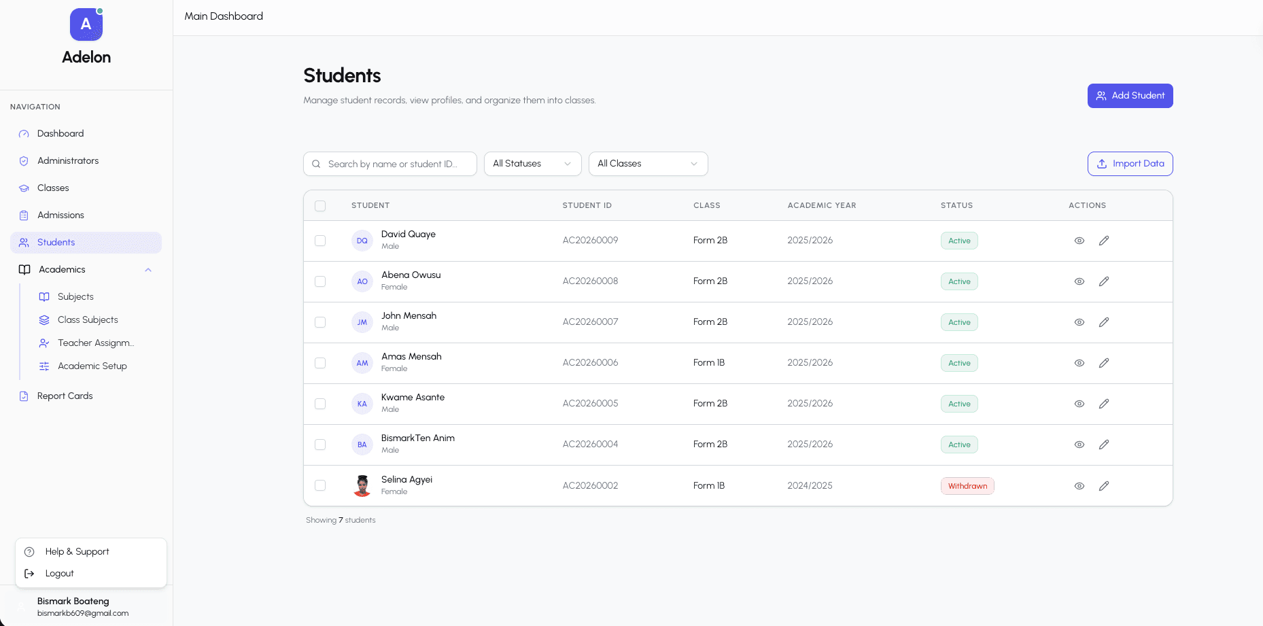Screen dimensions: 1263x626
Task: Open Teacher Assignments under Academics
Action: click(x=96, y=343)
